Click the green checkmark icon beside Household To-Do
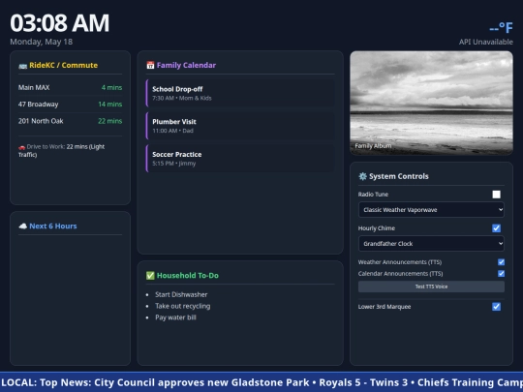This screenshot has width=523, height=392. (x=150, y=275)
